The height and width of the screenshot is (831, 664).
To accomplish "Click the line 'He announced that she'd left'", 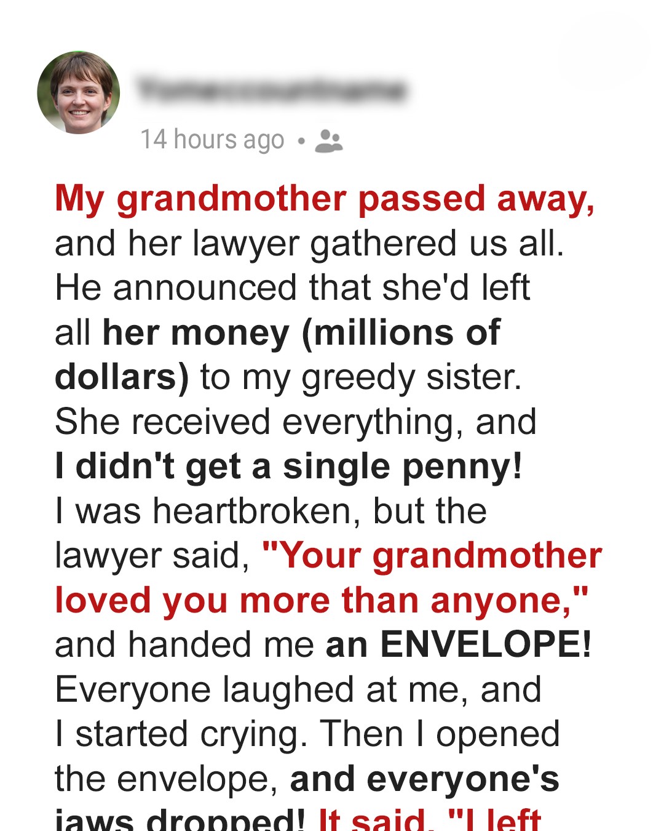I will (x=292, y=288).
